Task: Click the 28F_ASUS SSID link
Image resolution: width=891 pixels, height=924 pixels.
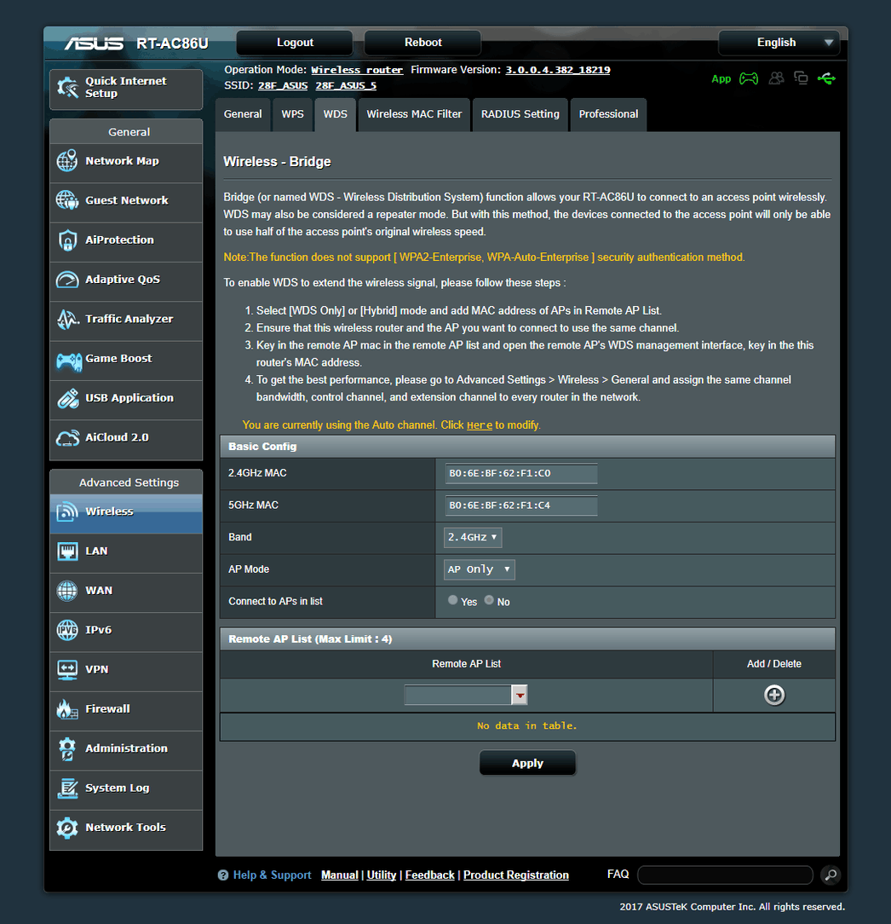Action: pos(283,86)
